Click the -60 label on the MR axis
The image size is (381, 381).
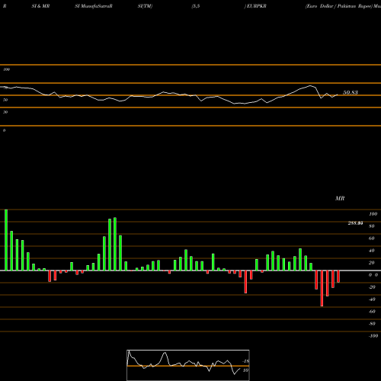[x=372, y=312]
